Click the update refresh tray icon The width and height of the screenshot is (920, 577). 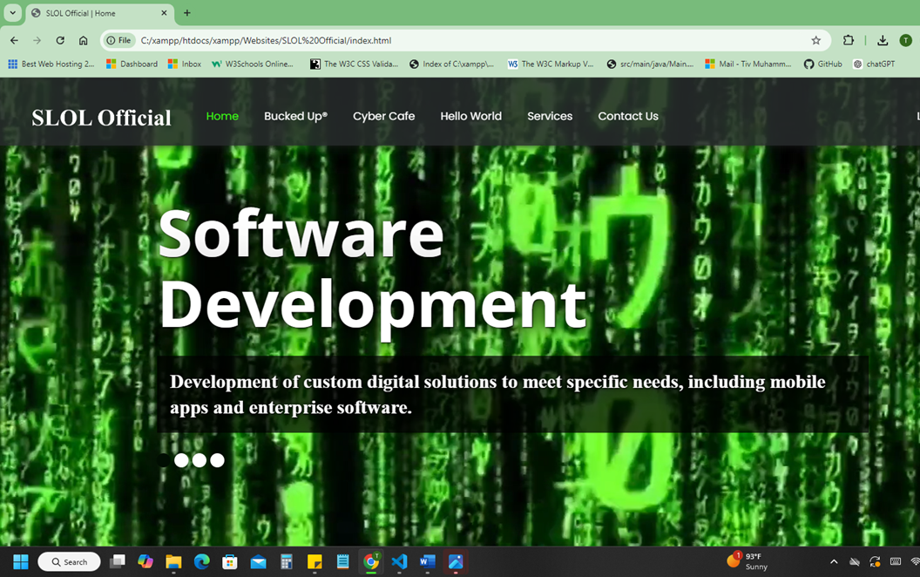[x=875, y=561]
